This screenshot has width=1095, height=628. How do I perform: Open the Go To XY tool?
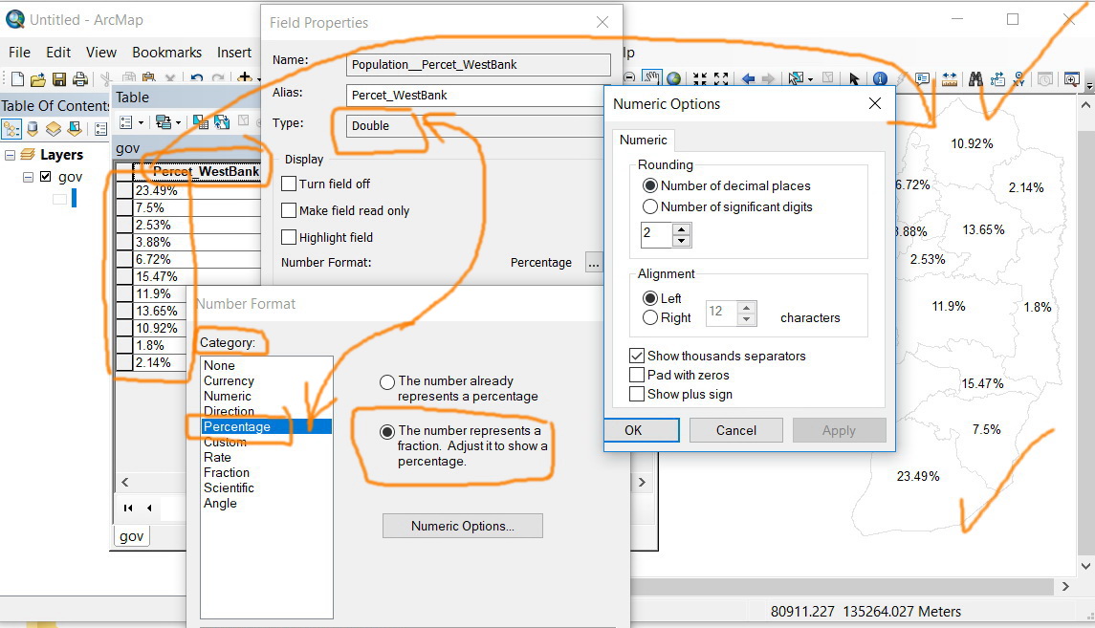click(1018, 78)
